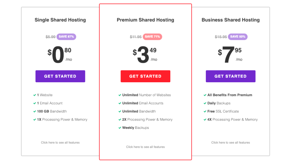294x164 pixels.
Task: Click the checkmark next to Weekly Backups
Action: tap(120, 128)
